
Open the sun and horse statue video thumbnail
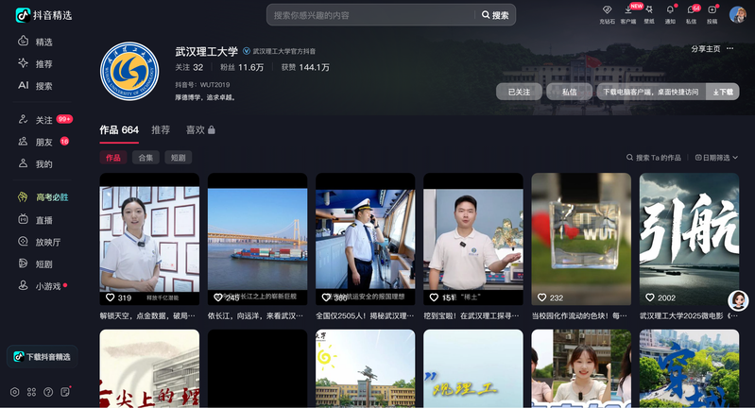point(365,368)
